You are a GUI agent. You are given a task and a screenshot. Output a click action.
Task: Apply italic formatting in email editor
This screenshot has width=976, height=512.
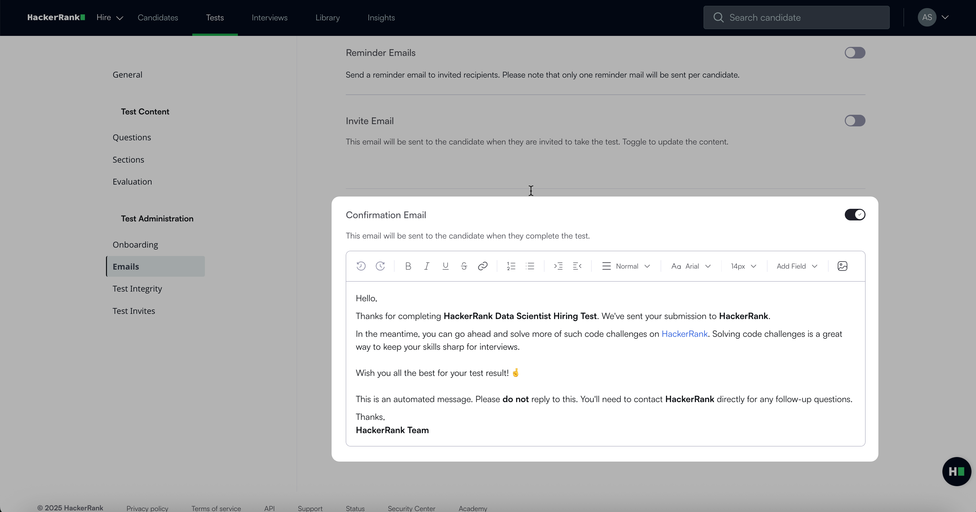pos(427,266)
